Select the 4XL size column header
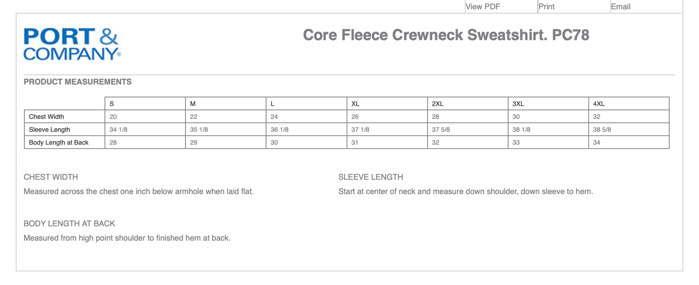Screen dimensions: 699x285 599,104
